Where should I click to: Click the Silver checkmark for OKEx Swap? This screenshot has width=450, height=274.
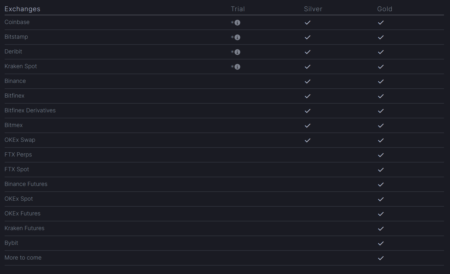(x=308, y=140)
